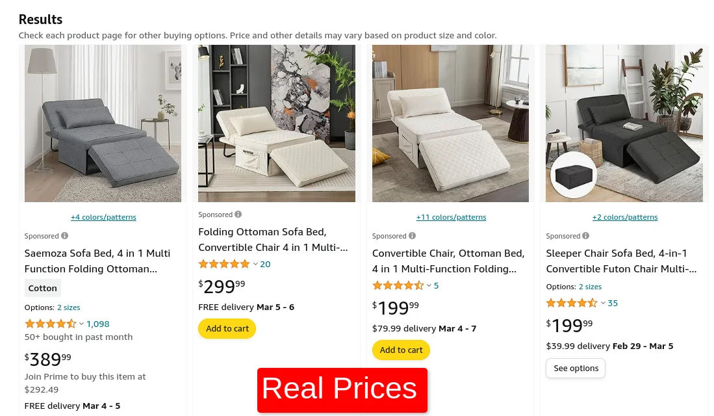Image resolution: width=714 pixels, height=416 pixels.
Task: Open +11 colors/patterns on Convertible Chair
Action: click(451, 216)
